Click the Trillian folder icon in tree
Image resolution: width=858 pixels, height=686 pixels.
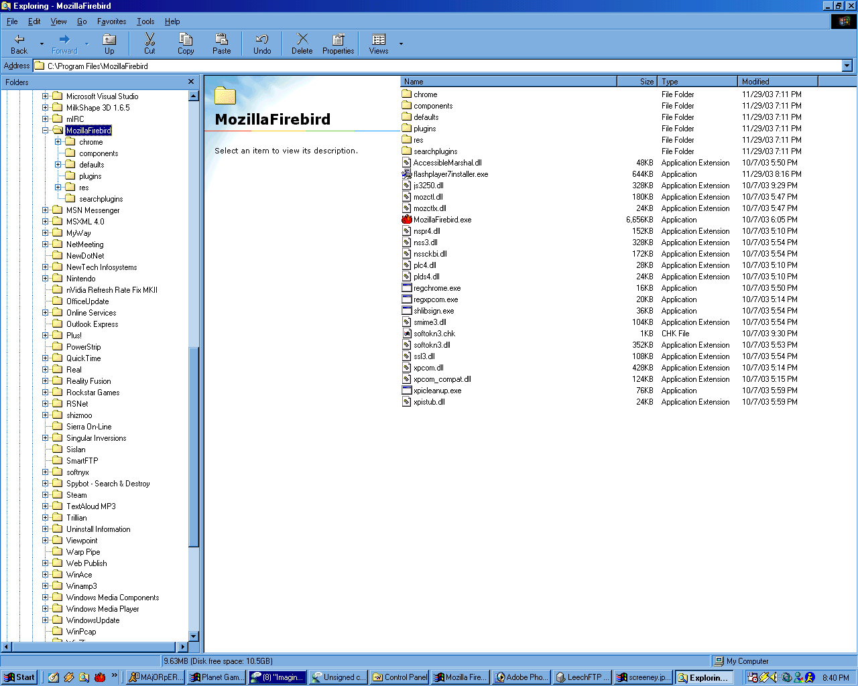click(58, 518)
